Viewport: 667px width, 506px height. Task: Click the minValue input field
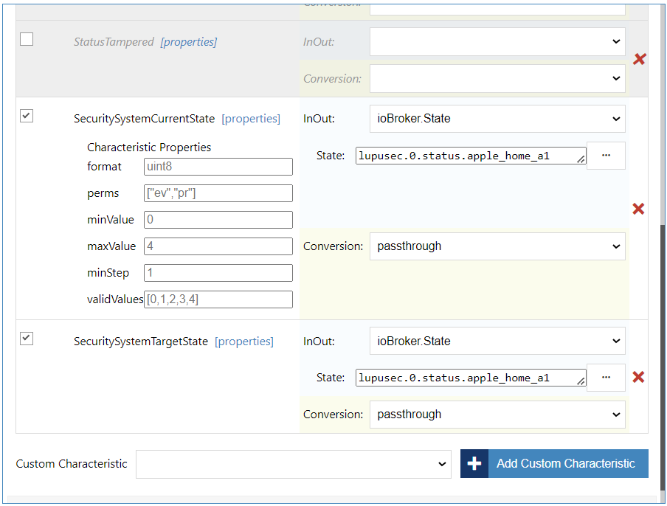click(x=218, y=220)
